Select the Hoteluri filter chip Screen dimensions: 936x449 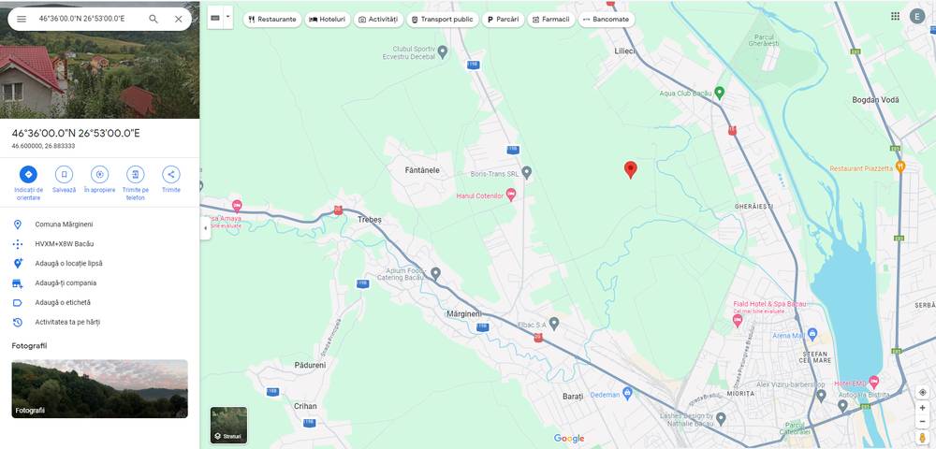[x=327, y=19]
